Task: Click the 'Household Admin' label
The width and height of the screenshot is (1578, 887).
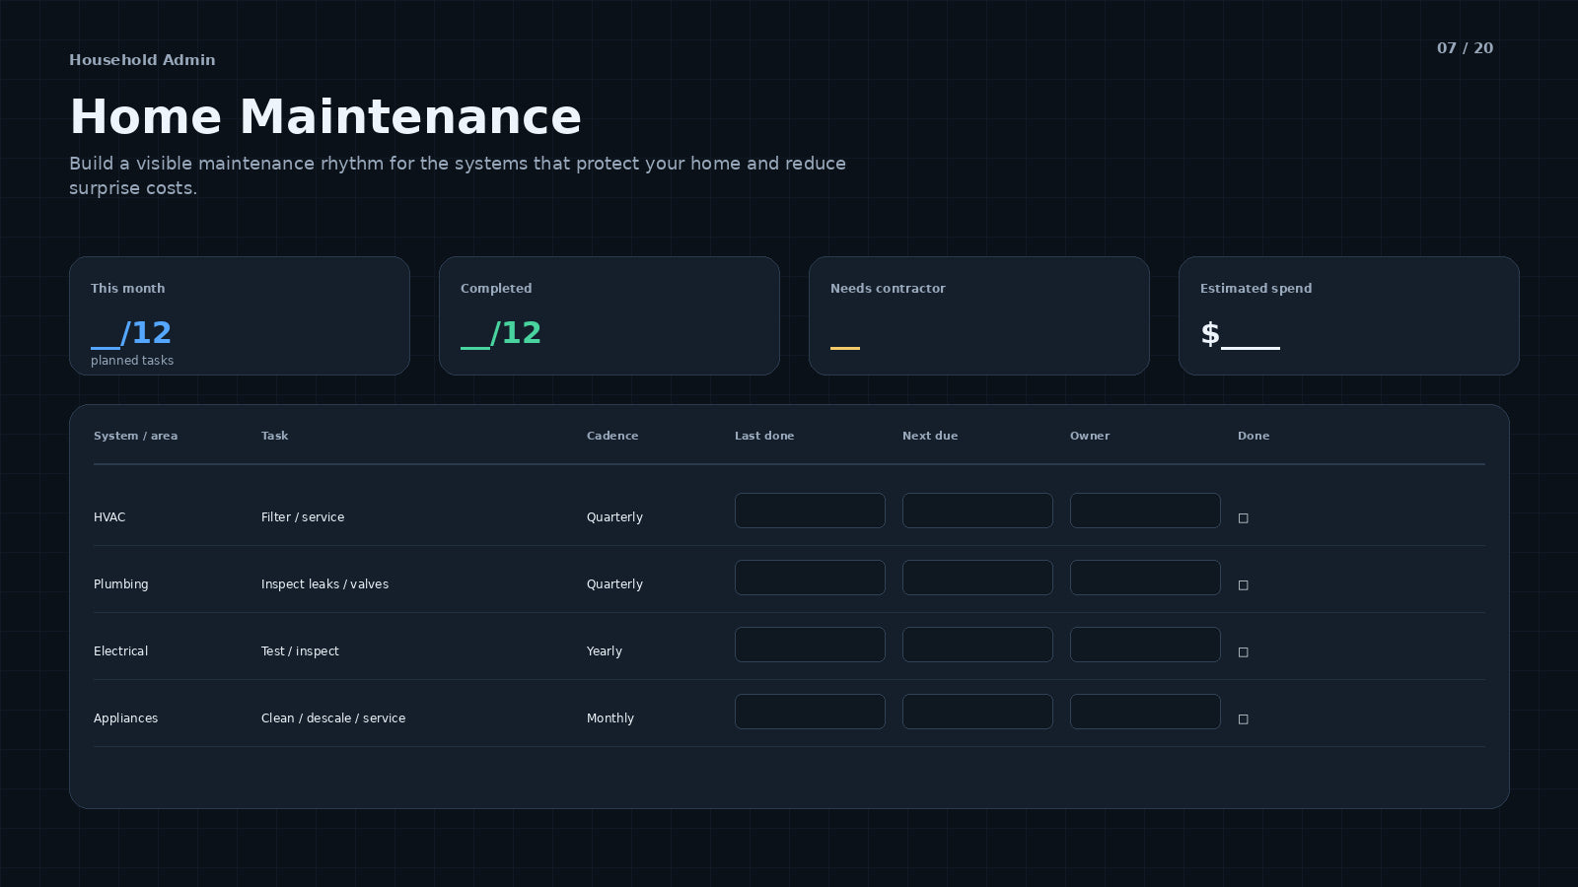Action: tap(142, 60)
